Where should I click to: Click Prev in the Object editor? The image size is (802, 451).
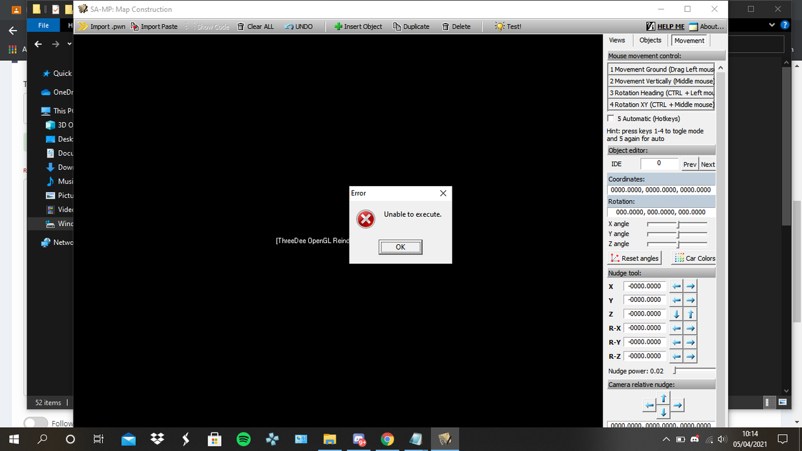click(x=690, y=164)
